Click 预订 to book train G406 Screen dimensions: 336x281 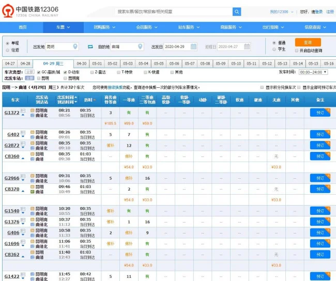coord(320,233)
